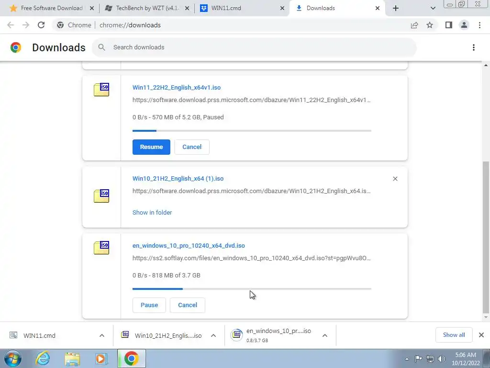
Task: Open the side panel icon
Action: (449, 25)
